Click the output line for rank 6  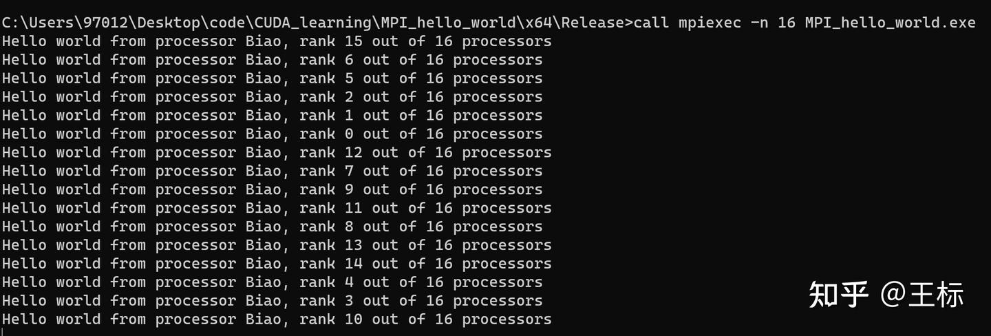[272, 60]
